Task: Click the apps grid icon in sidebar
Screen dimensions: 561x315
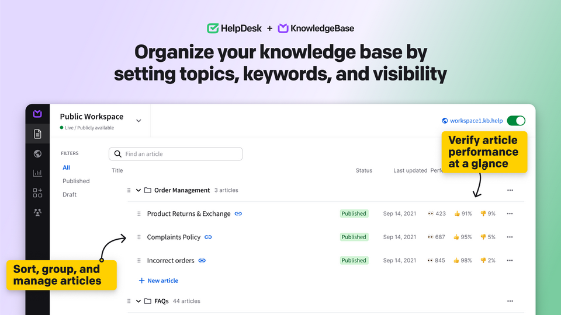Action: click(x=37, y=193)
